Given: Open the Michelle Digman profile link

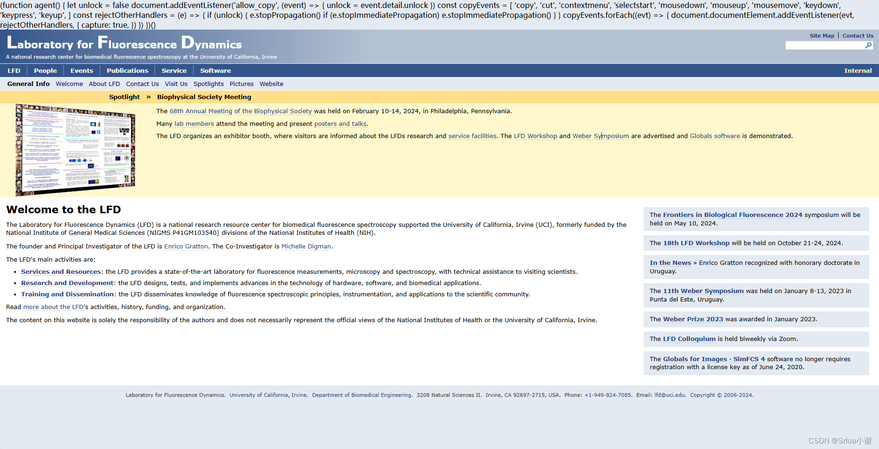Looking at the screenshot, I should tap(306, 247).
